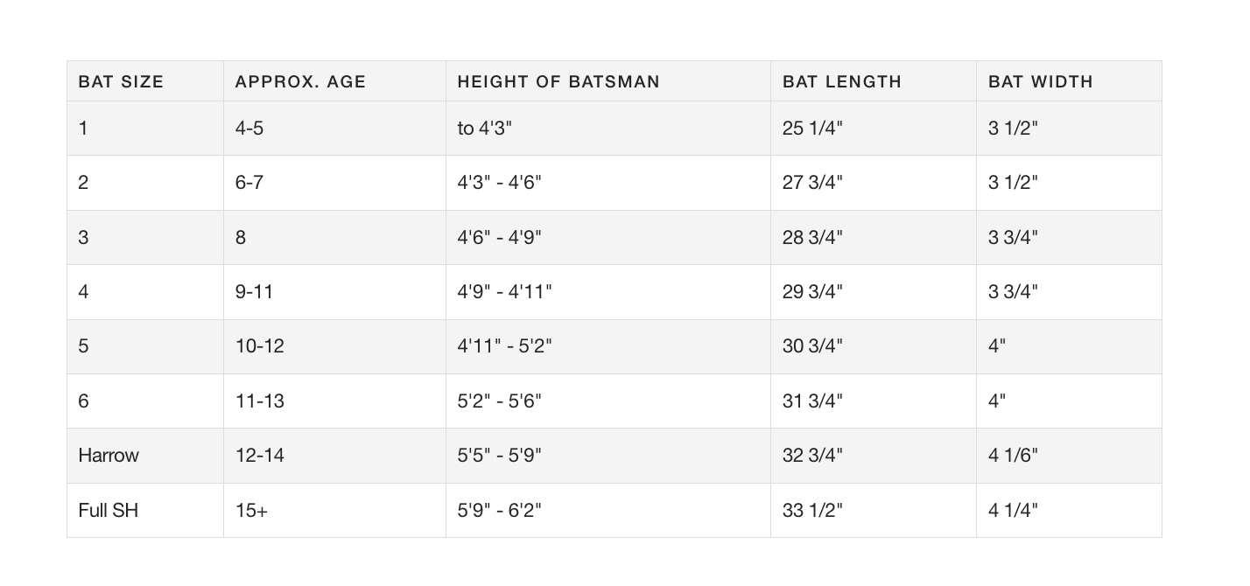Click the height cell 5'9" - 6'2"

[608, 511]
